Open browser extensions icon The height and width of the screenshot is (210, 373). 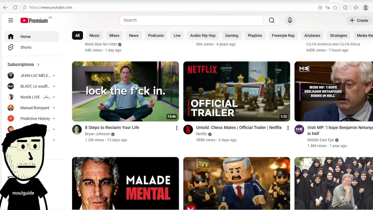click(345, 8)
